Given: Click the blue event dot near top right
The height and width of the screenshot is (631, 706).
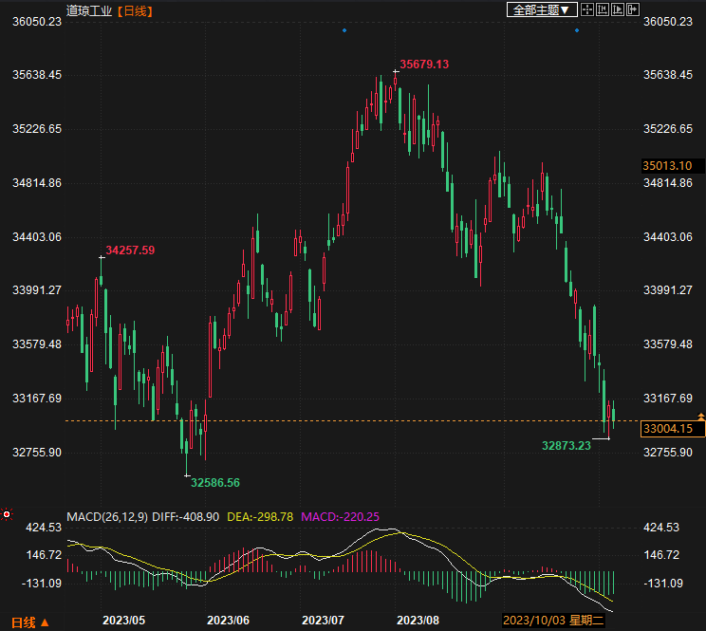Looking at the screenshot, I should click(x=577, y=30).
